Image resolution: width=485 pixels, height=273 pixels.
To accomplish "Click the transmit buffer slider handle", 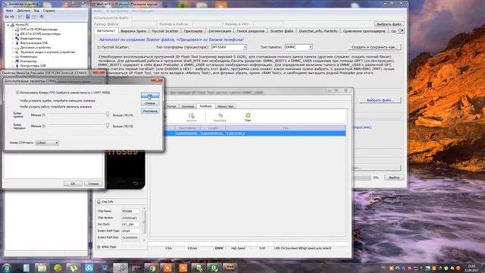I will pos(108,125).
